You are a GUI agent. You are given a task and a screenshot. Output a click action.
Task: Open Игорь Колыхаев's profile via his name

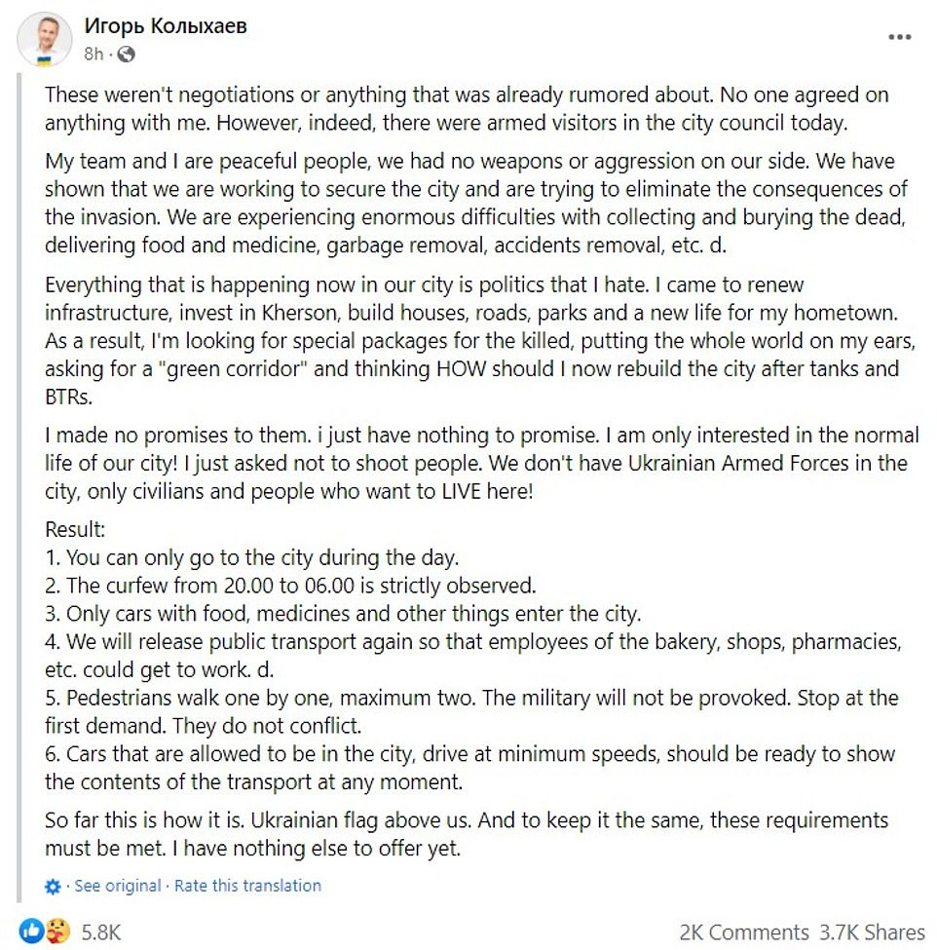(x=164, y=27)
